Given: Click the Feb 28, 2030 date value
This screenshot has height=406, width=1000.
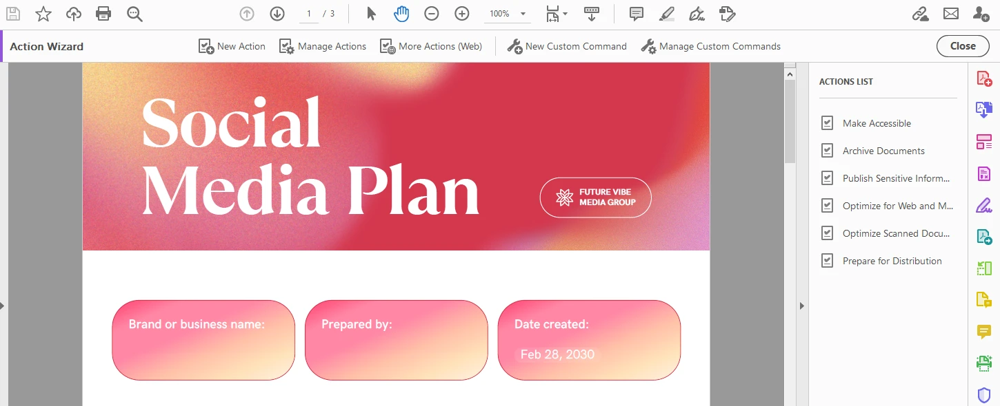Looking at the screenshot, I should pyautogui.click(x=557, y=354).
